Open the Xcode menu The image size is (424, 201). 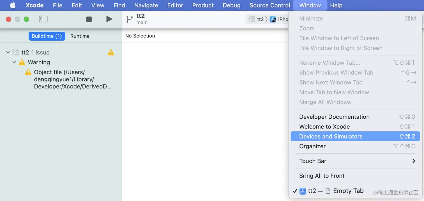point(34,5)
